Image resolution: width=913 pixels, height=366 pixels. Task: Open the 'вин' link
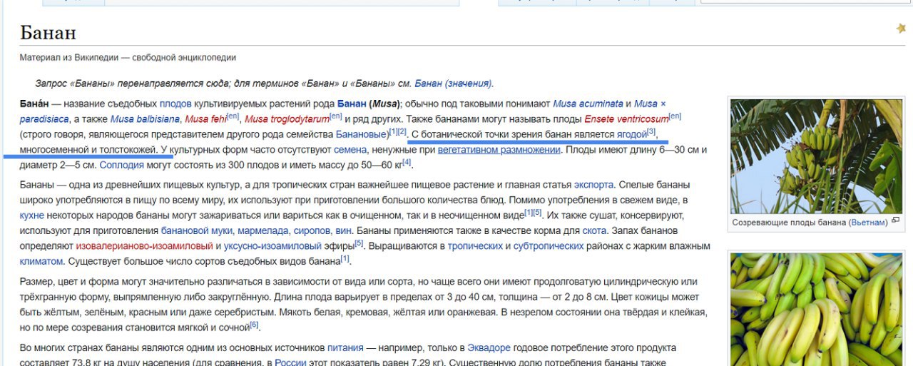(343, 230)
